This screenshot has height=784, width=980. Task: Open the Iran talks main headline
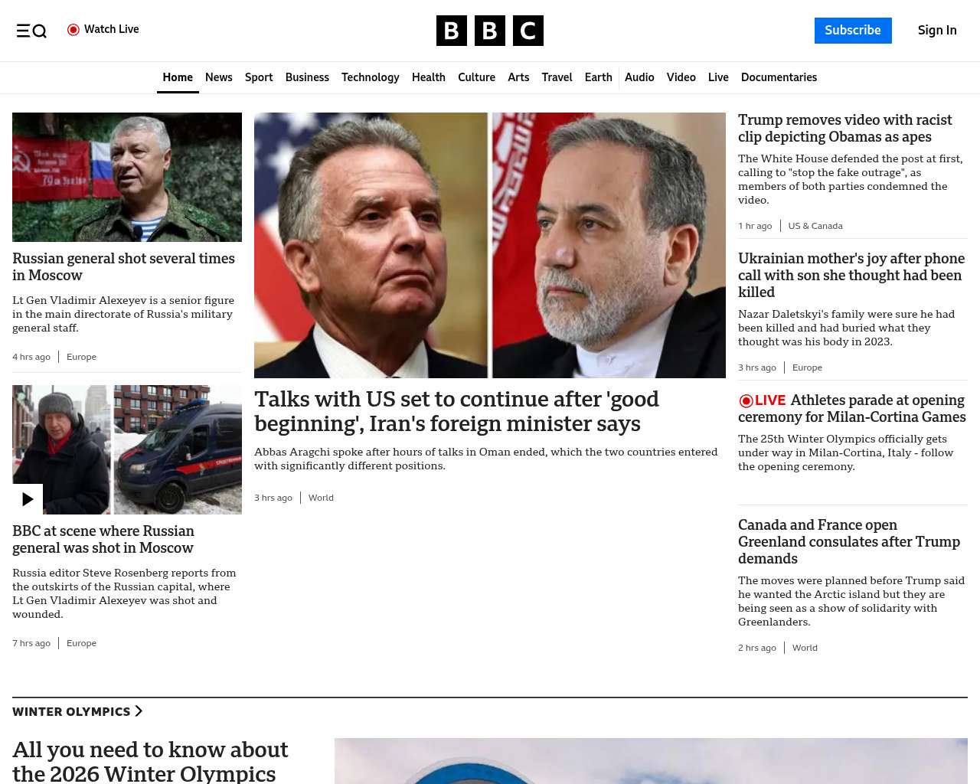[x=456, y=411]
